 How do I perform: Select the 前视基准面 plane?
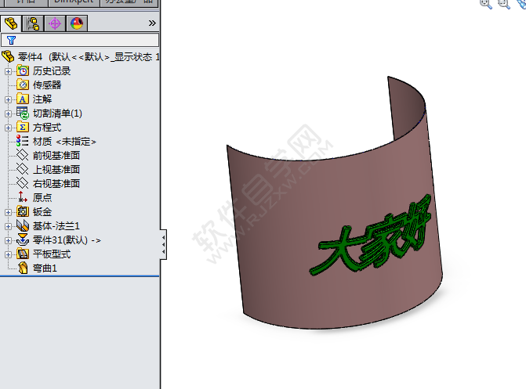coord(56,155)
